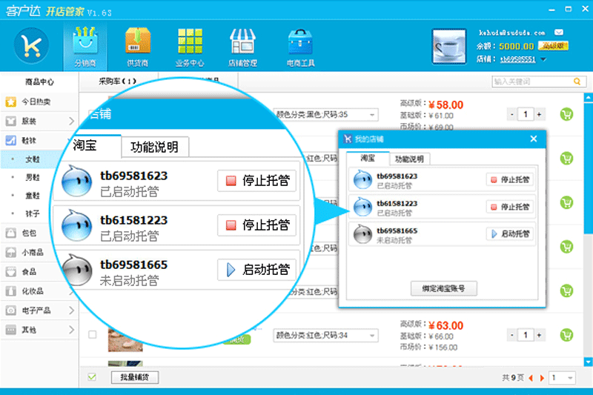Screen dimensions: 593x395
Task: Toggle the select-all checkbox next to 批量铺货
Action: point(92,377)
